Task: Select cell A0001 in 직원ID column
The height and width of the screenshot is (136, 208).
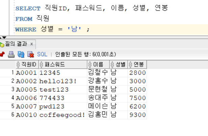Action: [x=27, y=73]
